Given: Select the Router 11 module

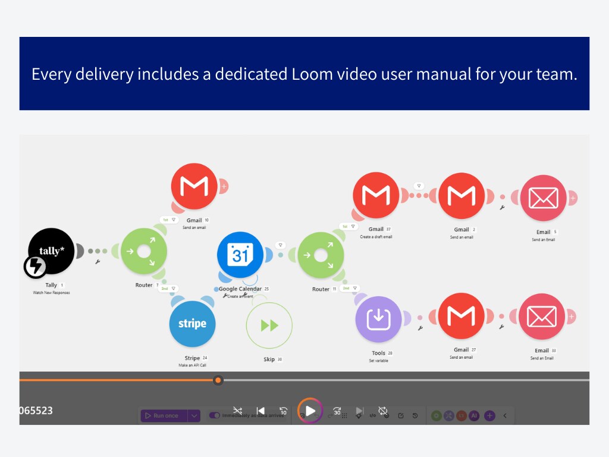Looking at the screenshot, I should click(321, 255).
